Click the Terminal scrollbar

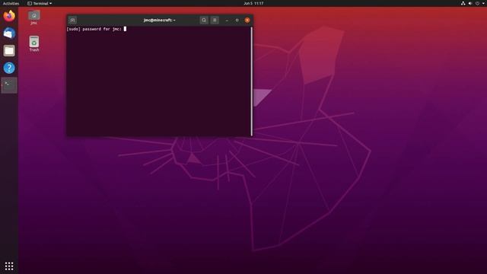coord(252,81)
